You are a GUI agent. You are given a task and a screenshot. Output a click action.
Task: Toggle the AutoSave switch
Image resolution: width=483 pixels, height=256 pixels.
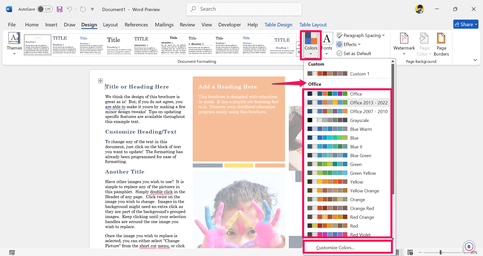tap(45, 9)
